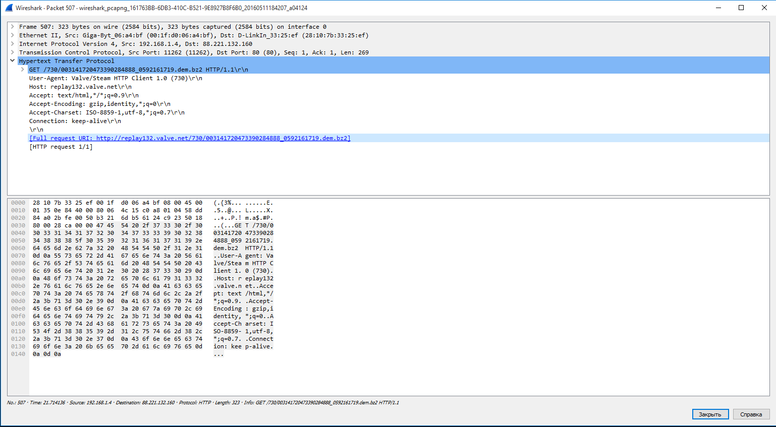The height and width of the screenshot is (427, 776).
Task: Maximize the Wireshark packet window
Action: [741, 8]
